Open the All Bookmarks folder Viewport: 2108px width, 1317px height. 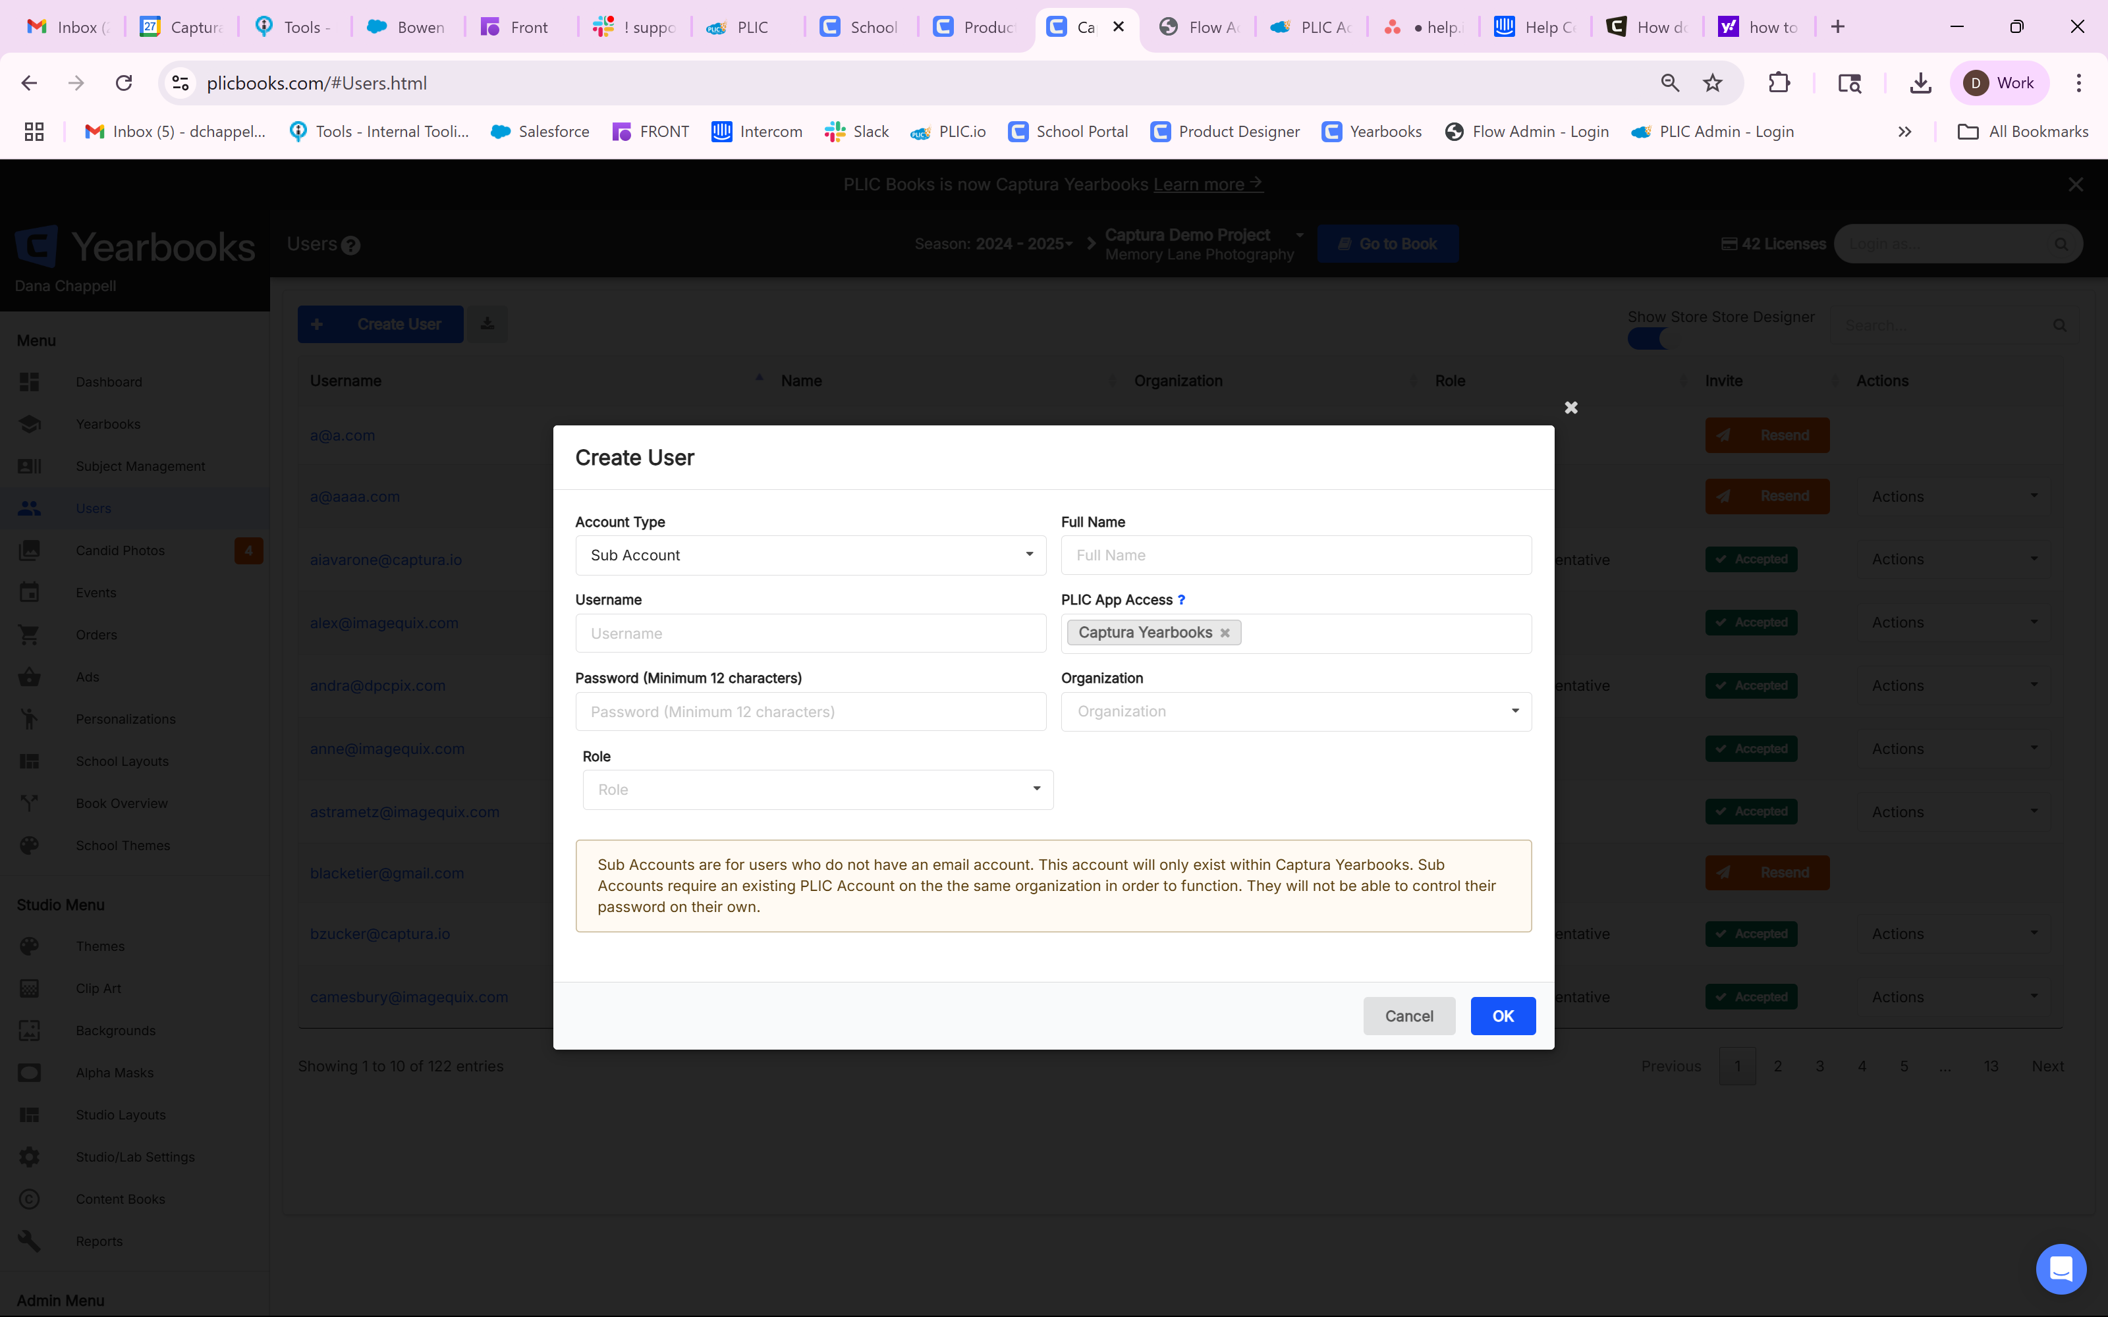pyautogui.click(x=2022, y=132)
